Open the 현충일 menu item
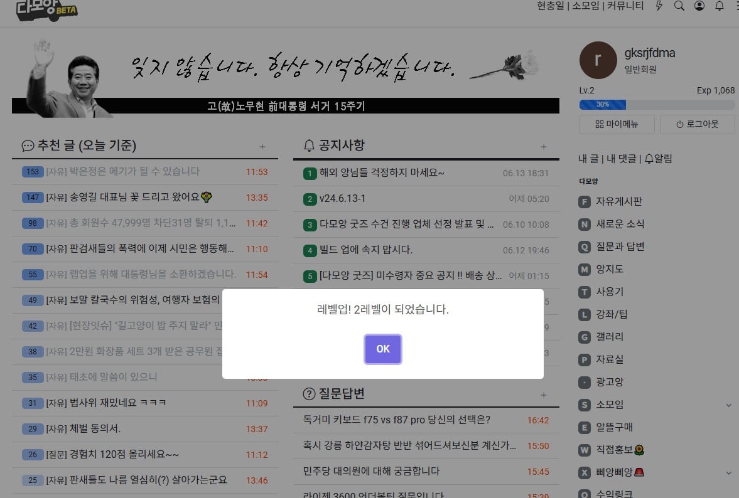The height and width of the screenshot is (498, 739). [551, 6]
